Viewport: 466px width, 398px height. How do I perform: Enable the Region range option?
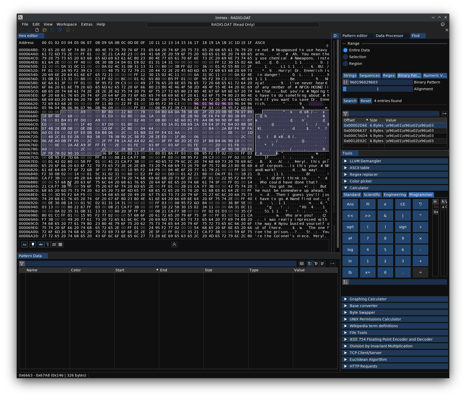click(345, 64)
